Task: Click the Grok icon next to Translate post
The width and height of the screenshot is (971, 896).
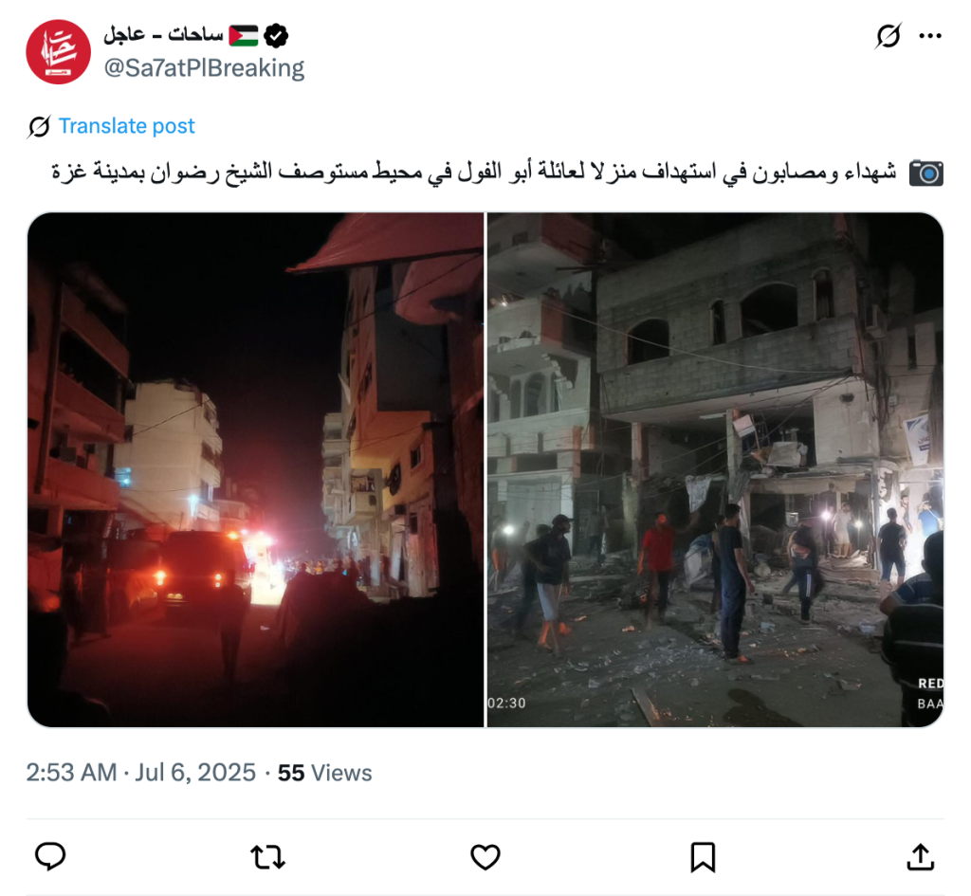Action: point(39,126)
